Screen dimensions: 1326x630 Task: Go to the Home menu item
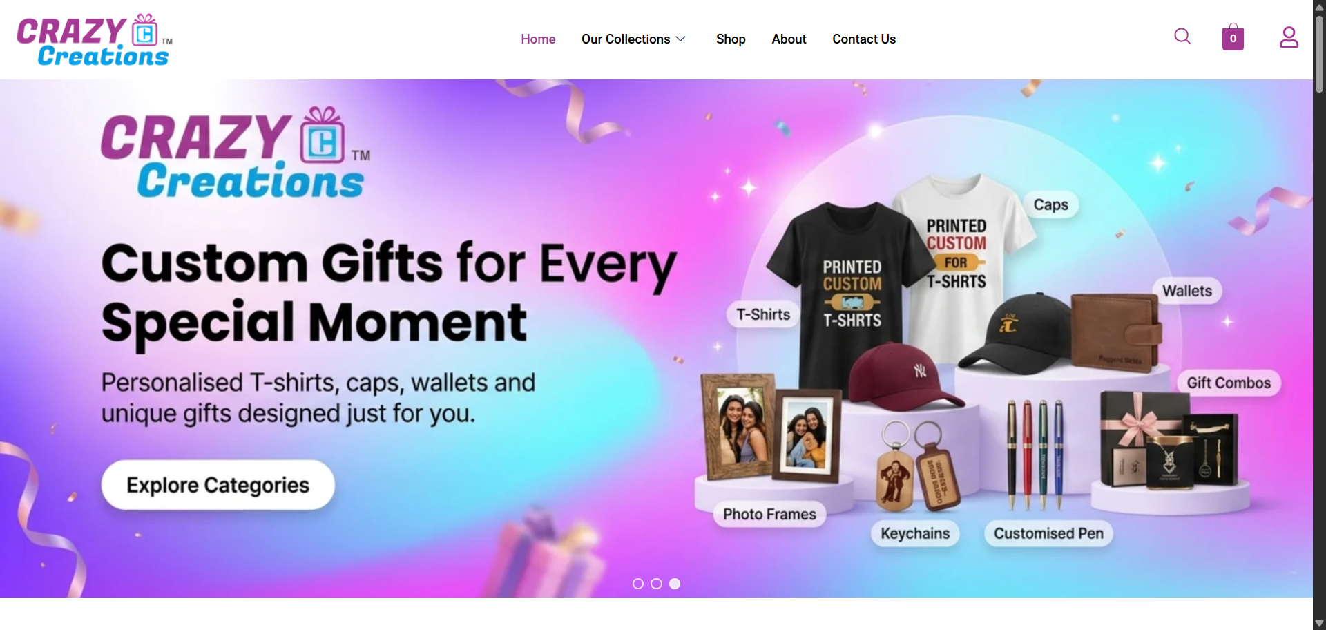pyautogui.click(x=538, y=39)
